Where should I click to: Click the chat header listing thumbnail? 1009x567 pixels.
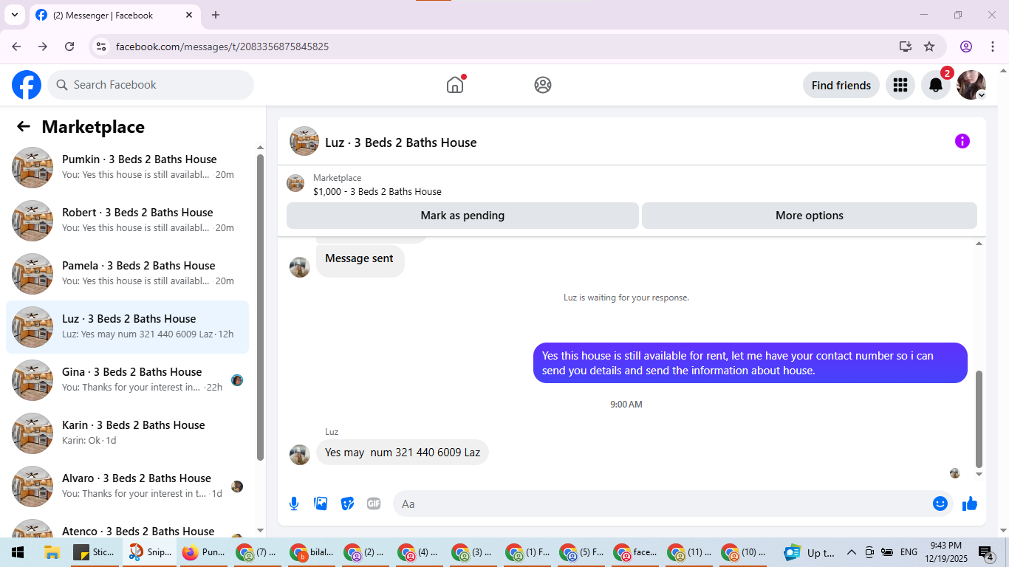(x=304, y=141)
